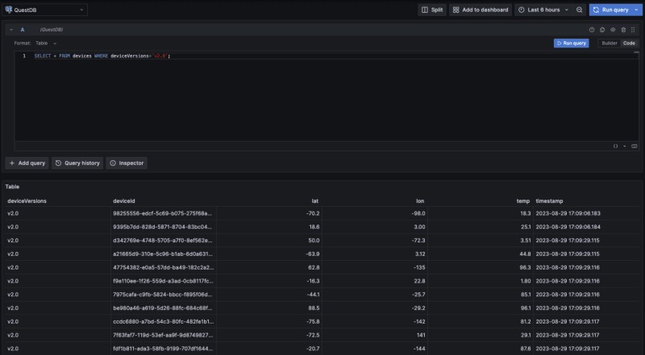Click the Run query button inside query editor
Image resolution: width=645 pixels, height=355 pixels.
click(x=572, y=43)
